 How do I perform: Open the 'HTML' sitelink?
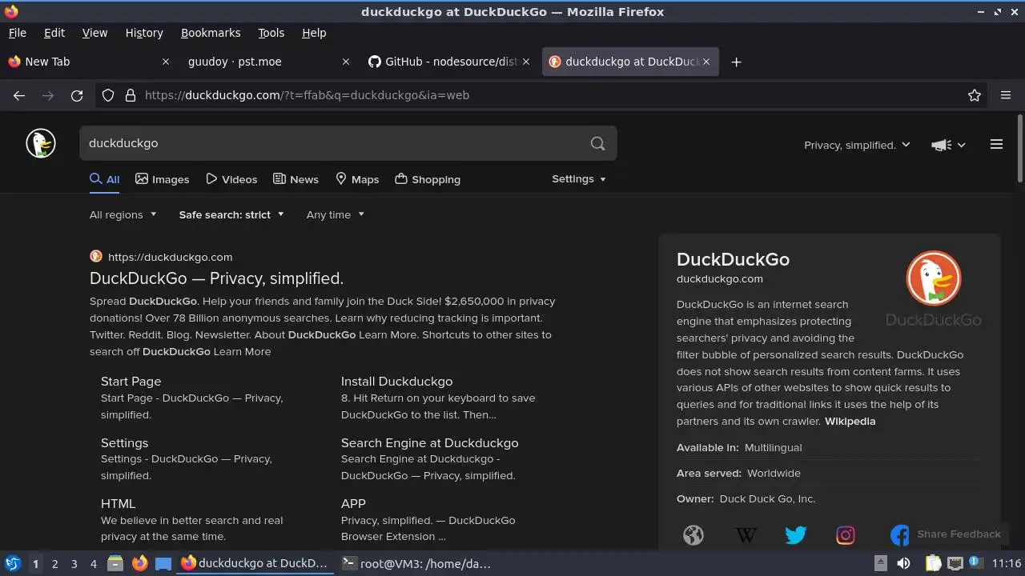118,503
